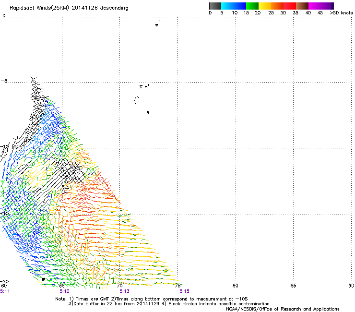Image resolution: width=355 pixels, height=312 pixels.
Task: Click the longitude label 90
Action: click(351, 286)
